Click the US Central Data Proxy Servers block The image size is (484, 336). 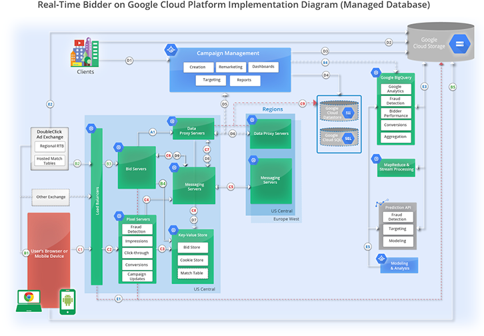[x=193, y=129]
